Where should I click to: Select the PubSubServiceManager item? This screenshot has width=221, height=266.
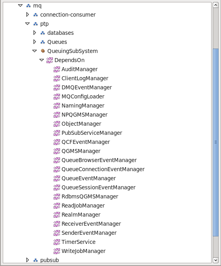point(92,133)
